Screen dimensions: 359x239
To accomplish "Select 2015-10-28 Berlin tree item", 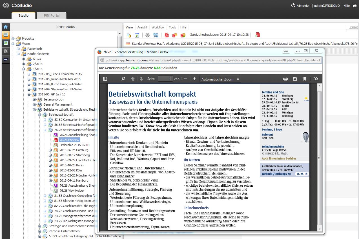I will click(x=71, y=165).
